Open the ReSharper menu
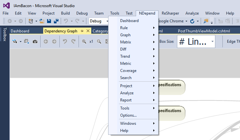240x140 pixels. (171, 13)
